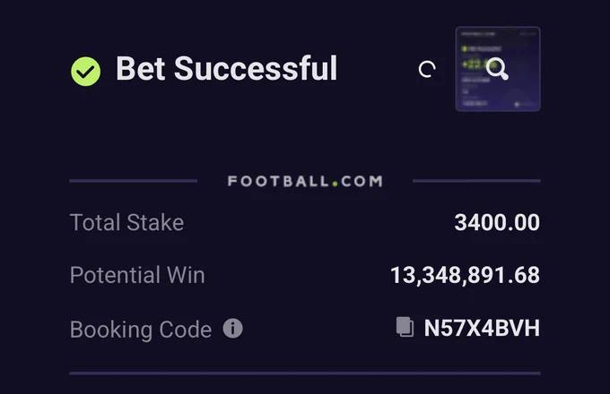Image resolution: width=610 pixels, height=394 pixels.
Task: Click the green dot in FOOTBALL.COM logo
Action: click(335, 184)
